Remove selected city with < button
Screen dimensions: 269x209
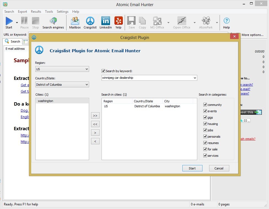[95, 141]
